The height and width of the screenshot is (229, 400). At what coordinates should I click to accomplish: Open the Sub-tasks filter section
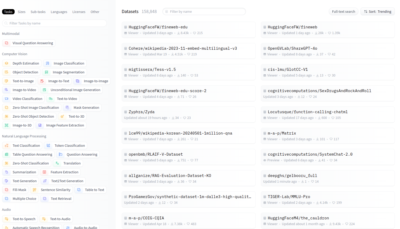tap(38, 12)
